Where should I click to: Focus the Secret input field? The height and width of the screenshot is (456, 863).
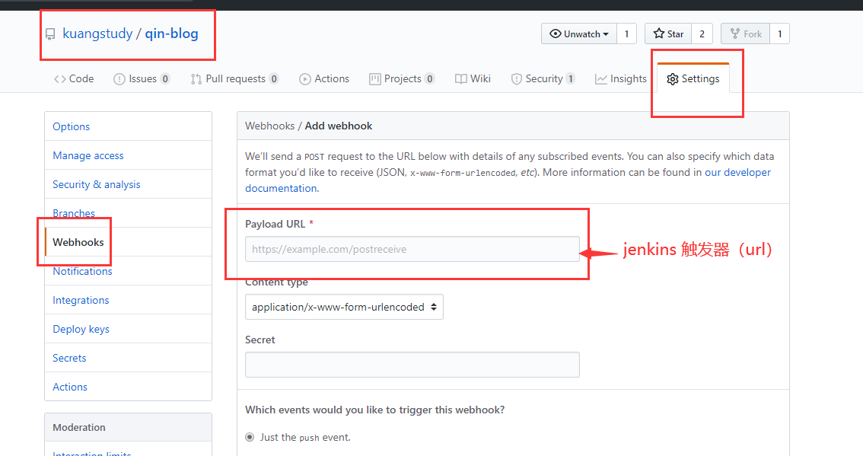click(x=412, y=365)
